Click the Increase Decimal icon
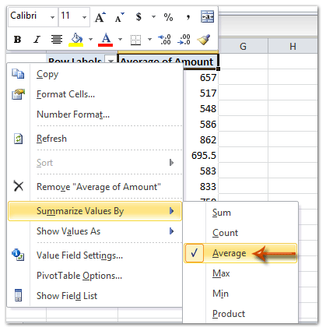The width and height of the screenshot is (326, 331). tap(164, 40)
